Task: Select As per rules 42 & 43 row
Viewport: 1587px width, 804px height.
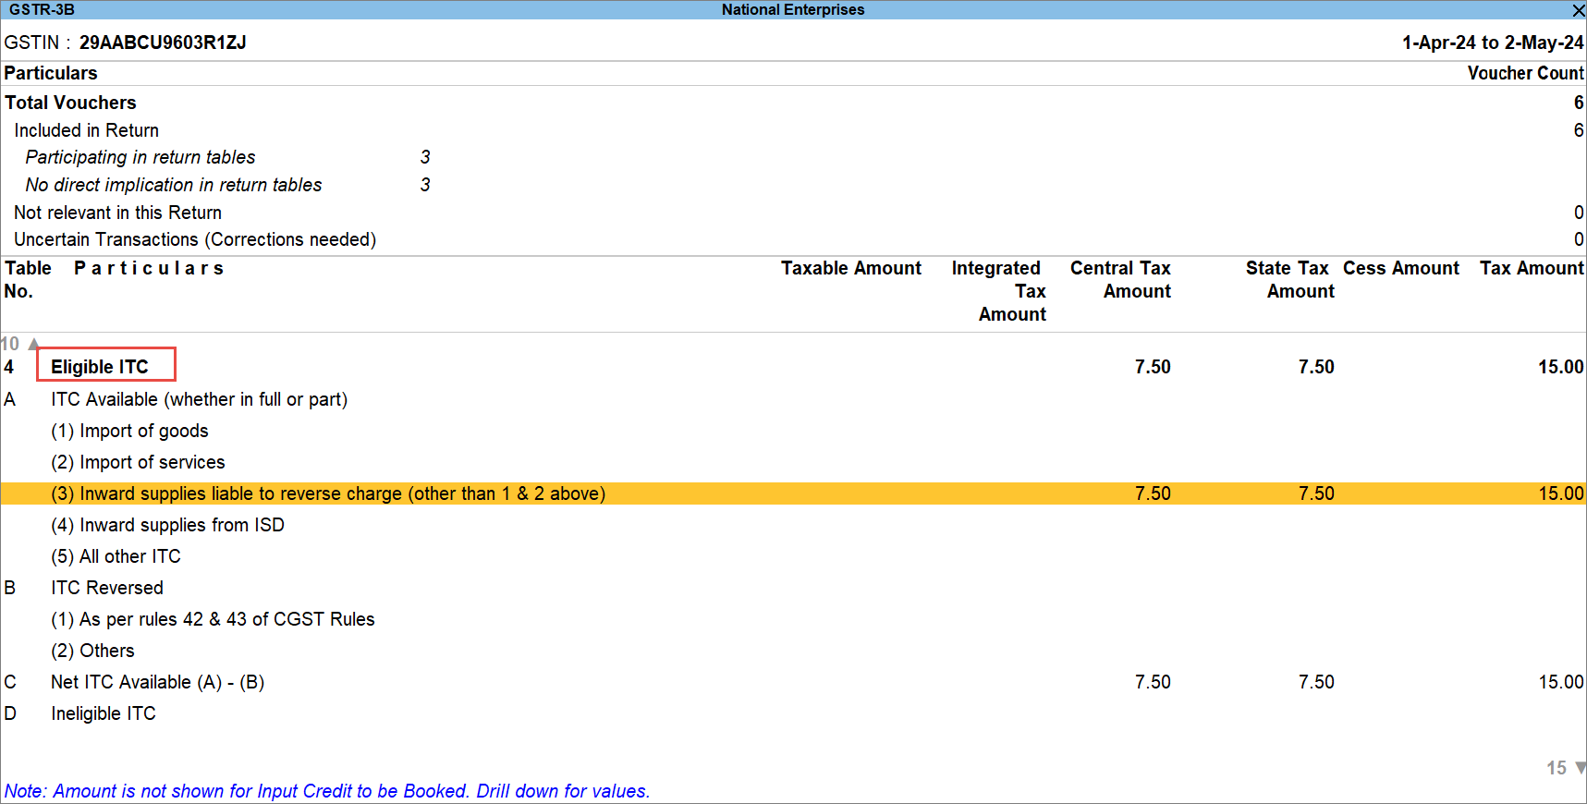Action: click(213, 619)
